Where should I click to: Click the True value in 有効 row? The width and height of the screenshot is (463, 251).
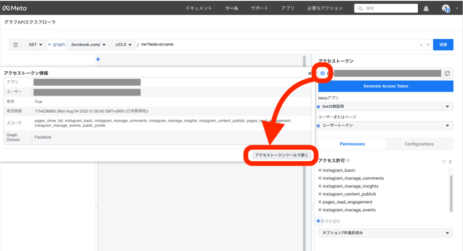tap(38, 101)
